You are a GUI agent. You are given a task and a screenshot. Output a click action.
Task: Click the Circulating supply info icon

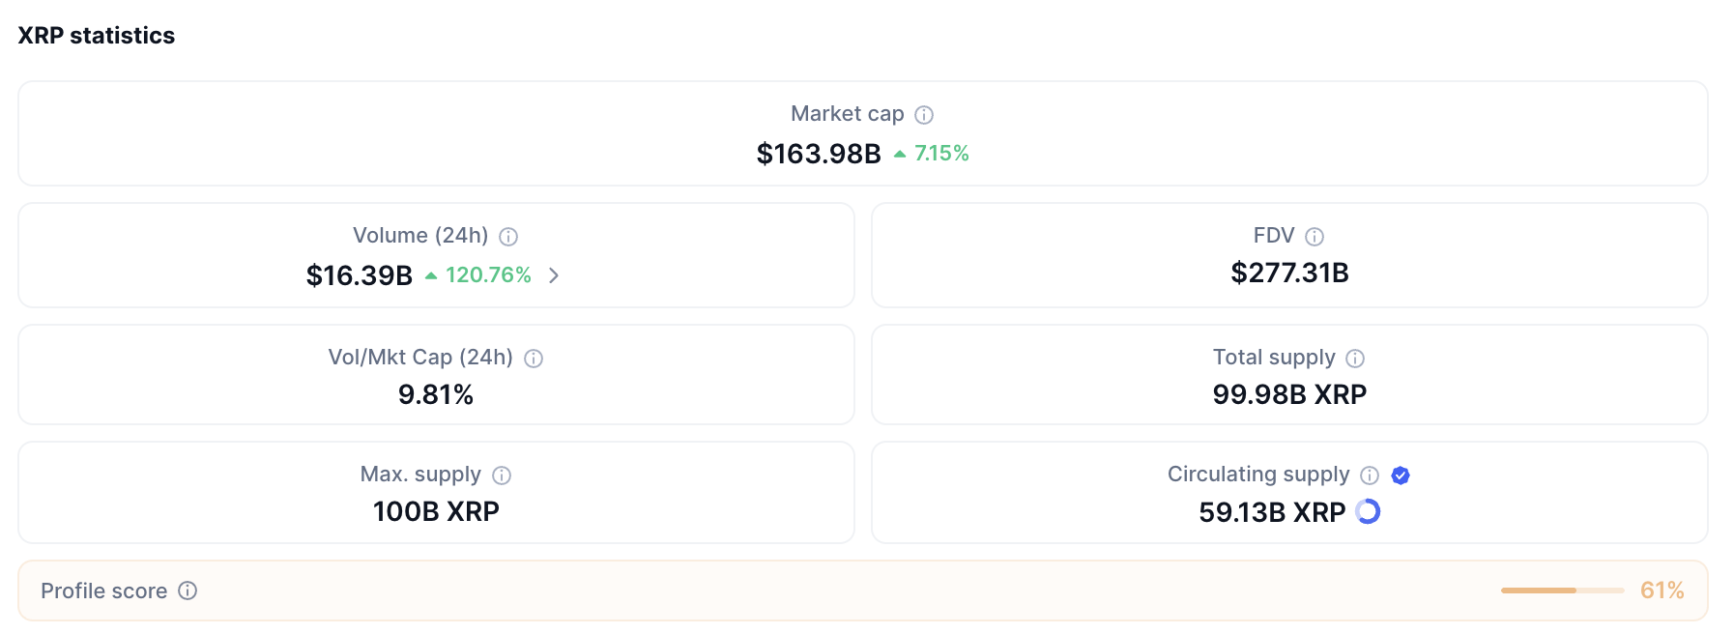click(1370, 475)
